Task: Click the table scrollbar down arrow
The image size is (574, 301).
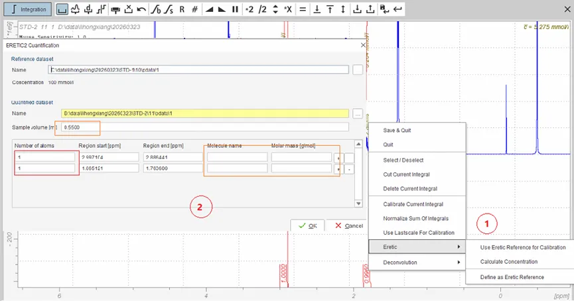Action: (x=358, y=204)
